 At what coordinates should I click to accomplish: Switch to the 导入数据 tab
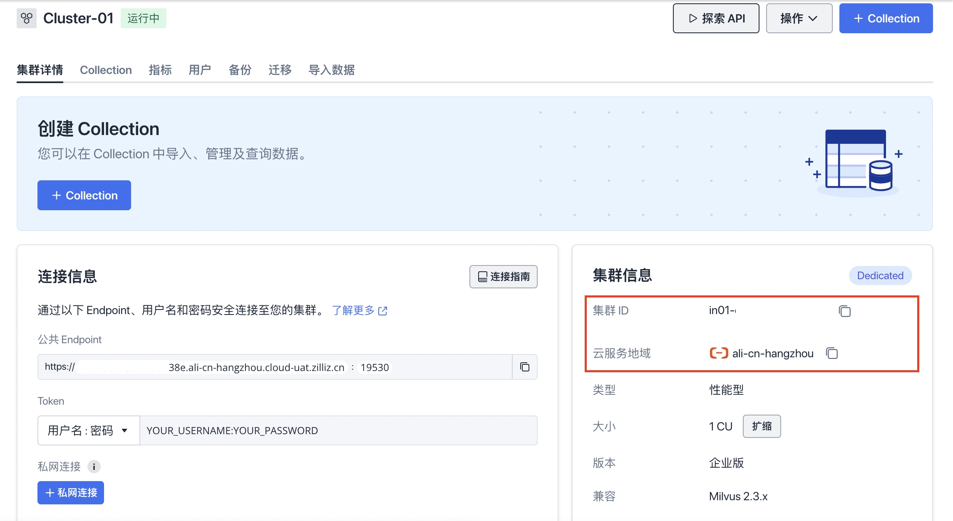click(331, 70)
